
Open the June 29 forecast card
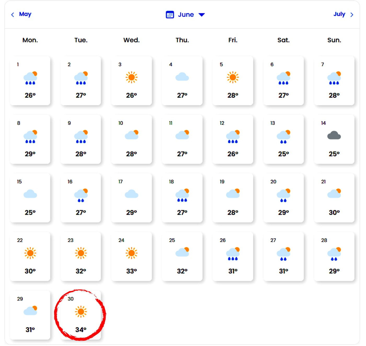pos(30,315)
